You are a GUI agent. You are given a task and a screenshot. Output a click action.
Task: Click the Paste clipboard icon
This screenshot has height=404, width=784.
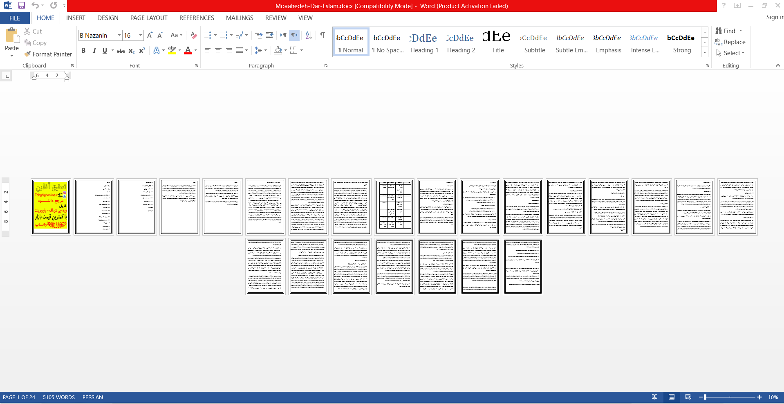tap(12, 36)
